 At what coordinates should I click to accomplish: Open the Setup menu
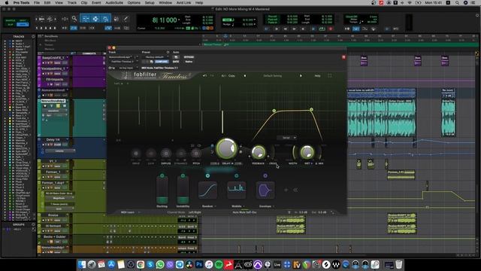[150, 3]
